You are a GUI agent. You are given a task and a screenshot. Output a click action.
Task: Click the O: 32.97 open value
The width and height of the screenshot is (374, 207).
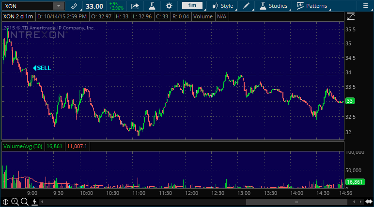coord(101,16)
